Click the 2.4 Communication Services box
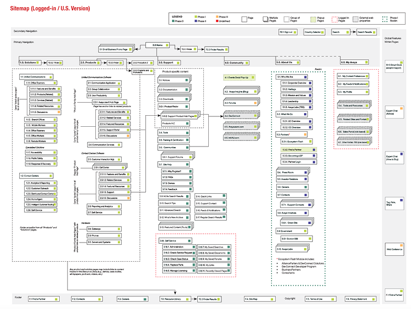411x309 pixels. (x=104, y=145)
